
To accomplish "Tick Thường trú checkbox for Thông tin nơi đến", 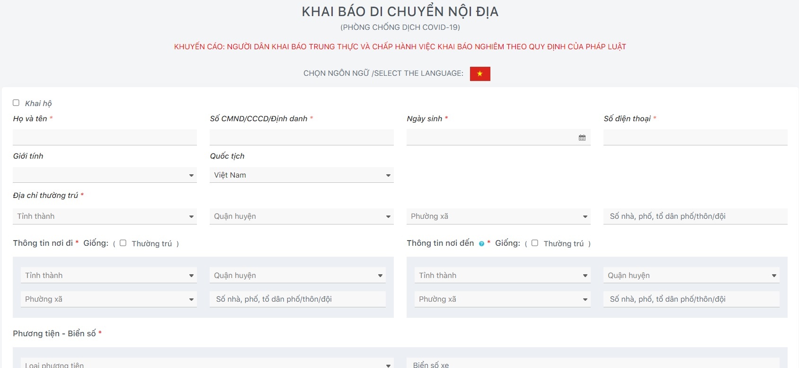I will click(x=535, y=243).
